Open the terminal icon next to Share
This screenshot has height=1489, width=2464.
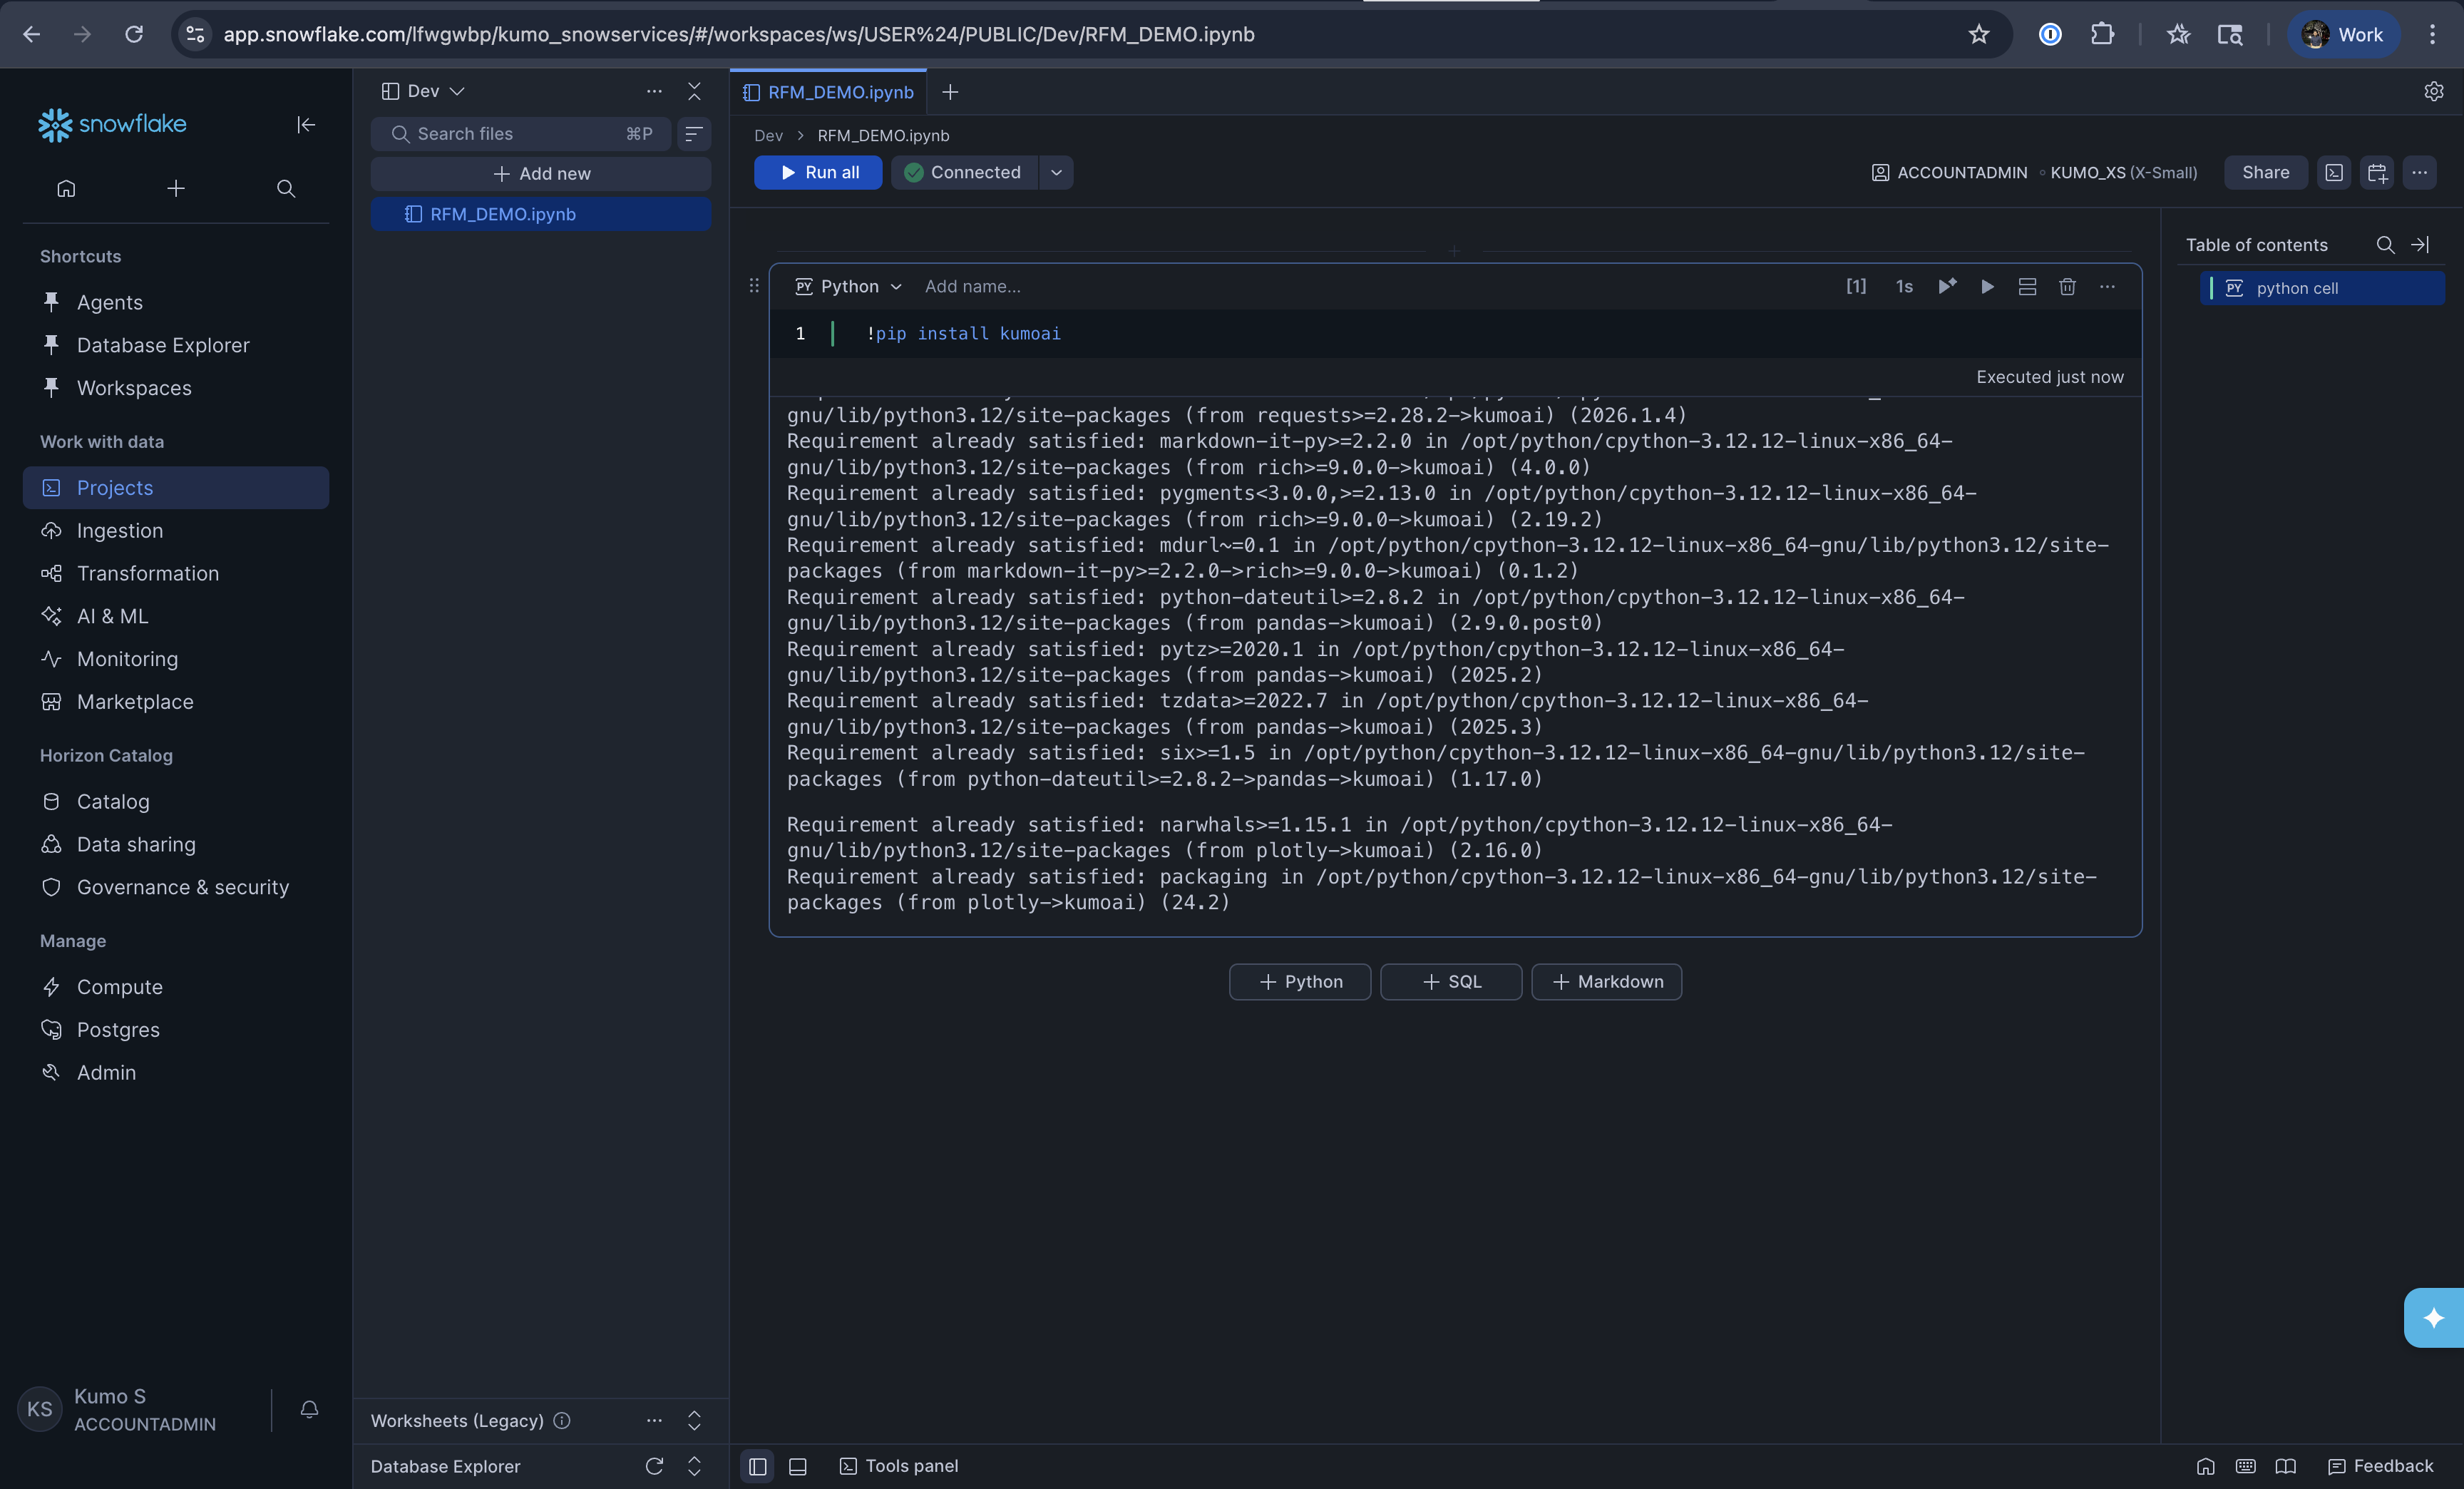pos(2335,172)
